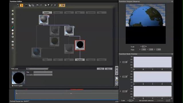
Task: Click the X cancel icon under OK
Action: [117, 71]
